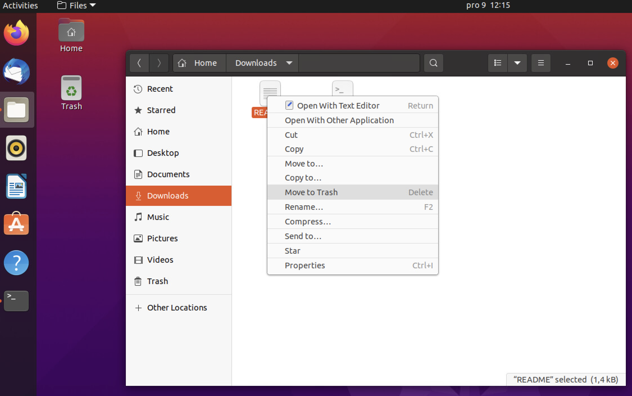Open the view options dropdown arrow
632x396 pixels.
pos(517,63)
